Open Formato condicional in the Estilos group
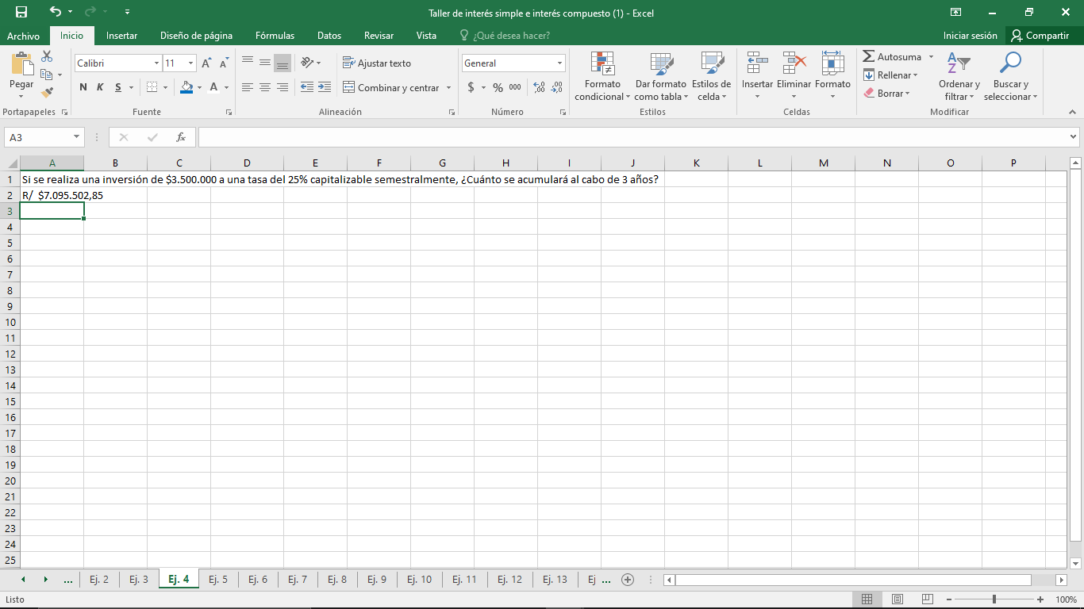 pyautogui.click(x=602, y=75)
